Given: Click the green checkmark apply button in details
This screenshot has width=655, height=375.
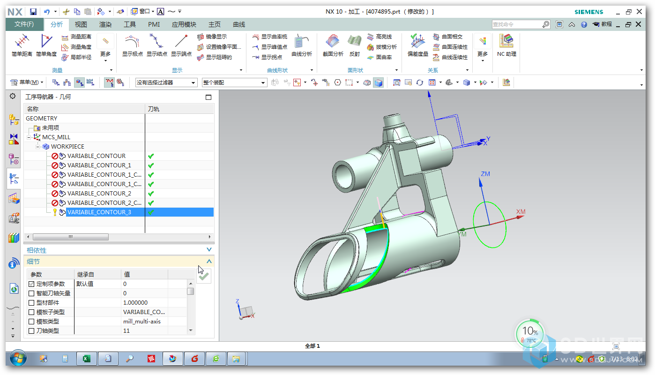Looking at the screenshot, I should (203, 276).
